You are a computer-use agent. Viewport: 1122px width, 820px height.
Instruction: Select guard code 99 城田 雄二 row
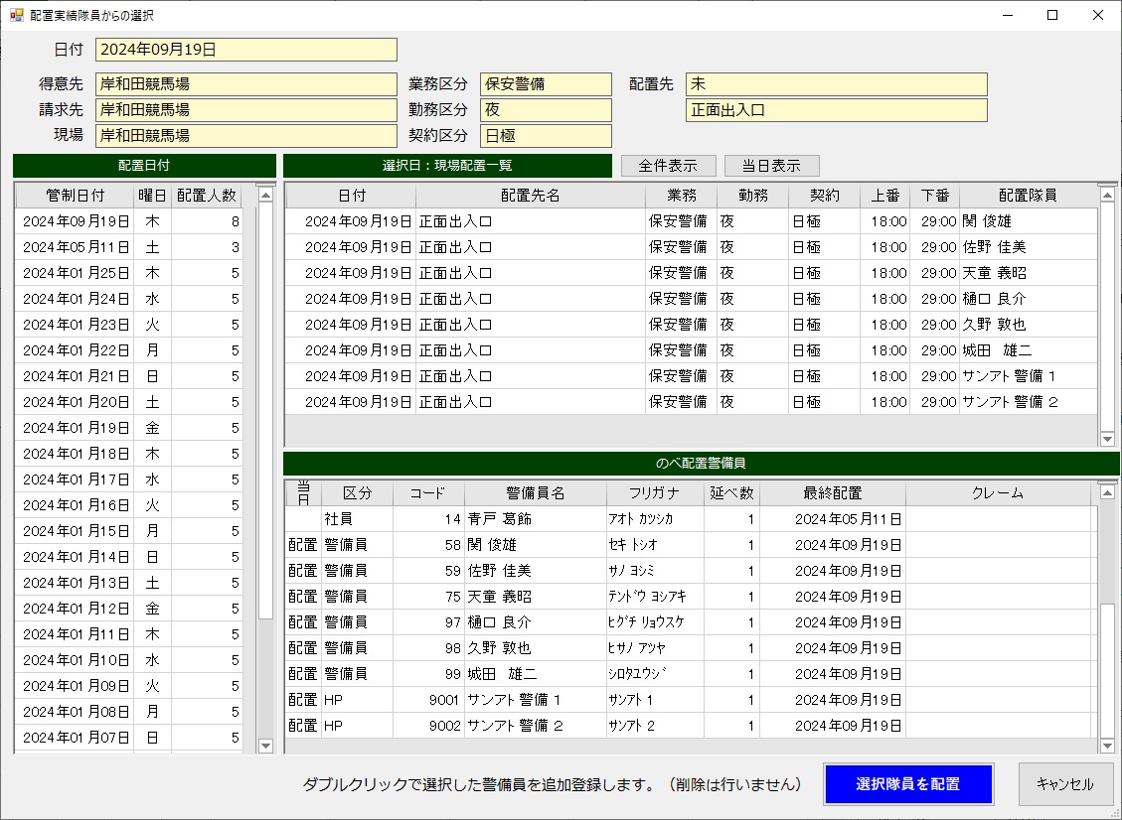tap(692, 673)
